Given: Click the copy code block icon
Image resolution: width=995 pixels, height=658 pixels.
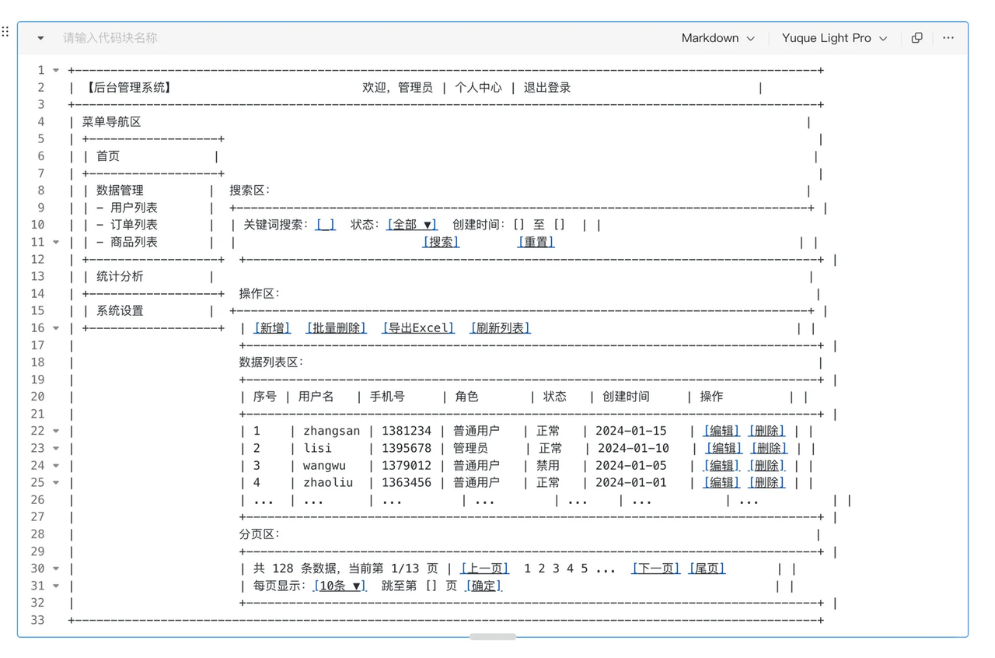Looking at the screenshot, I should [917, 37].
